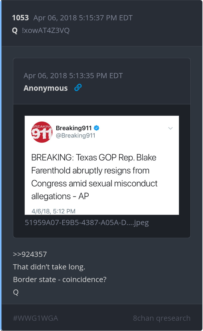Click the blue verified badge
This screenshot has width=203, height=331.
click(97, 128)
